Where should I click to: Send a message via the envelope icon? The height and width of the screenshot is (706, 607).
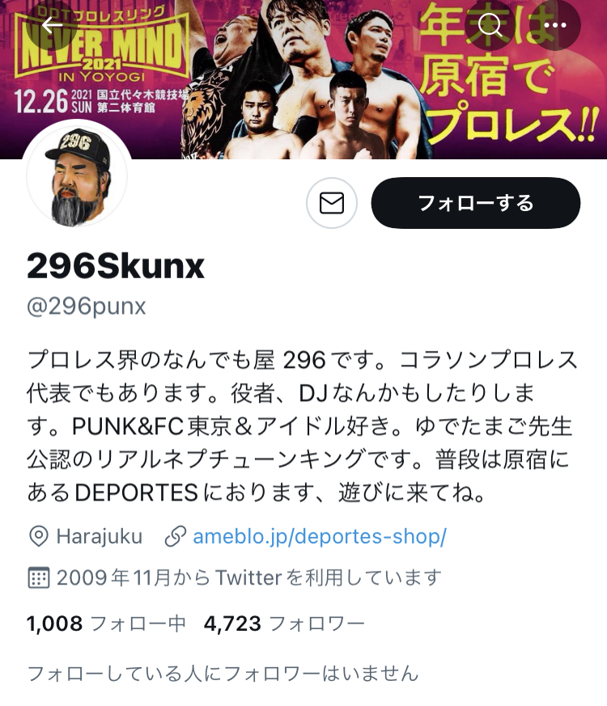click(332, 203)
